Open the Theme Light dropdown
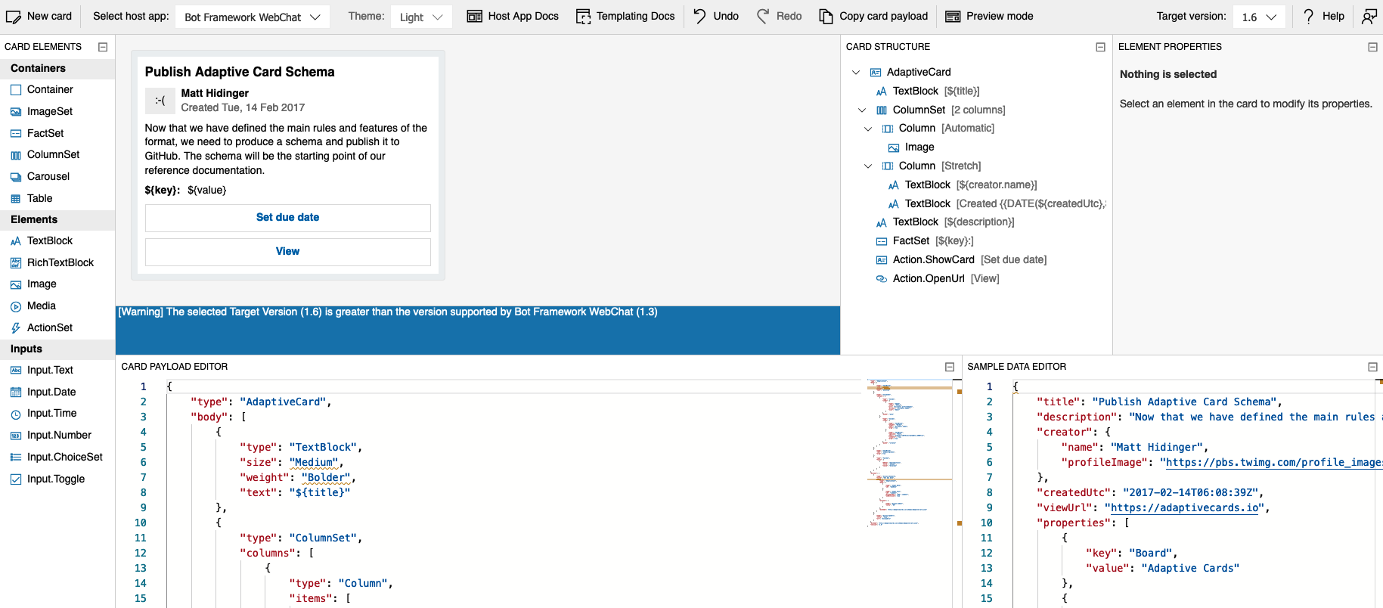Screen dimensions: 1383x608 [421, 17]
